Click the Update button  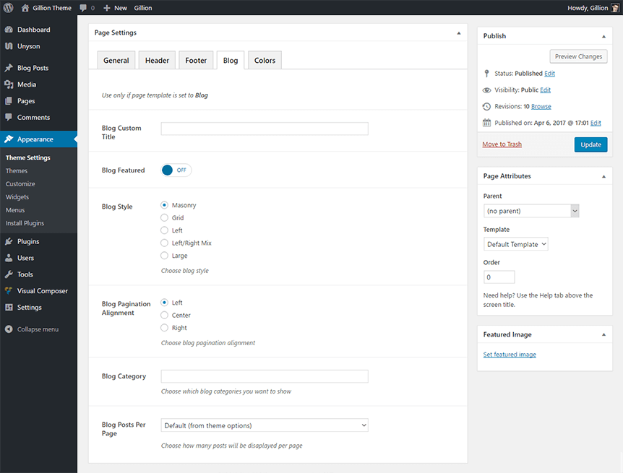(x=590, y=144)
